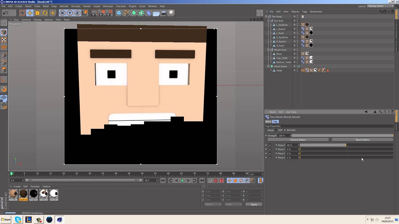Image resolution: width=399 pixels, height=224 pixels.
Task: Click the Floor/environment grid icon
Action: (156, 13)
